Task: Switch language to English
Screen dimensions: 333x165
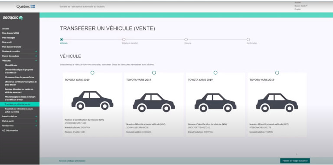Action: (297, 10)
